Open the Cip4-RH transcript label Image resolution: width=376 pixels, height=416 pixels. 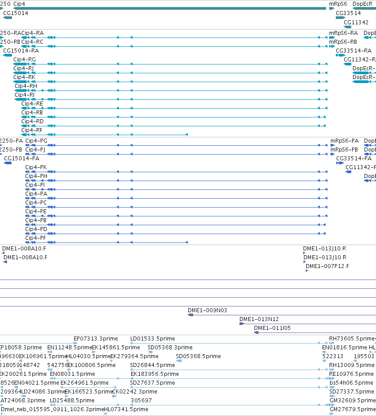tap(26, 86)
